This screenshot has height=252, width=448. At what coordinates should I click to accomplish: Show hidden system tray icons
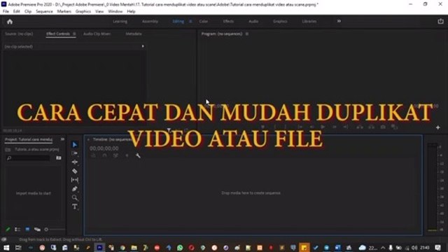pos(383,248)
